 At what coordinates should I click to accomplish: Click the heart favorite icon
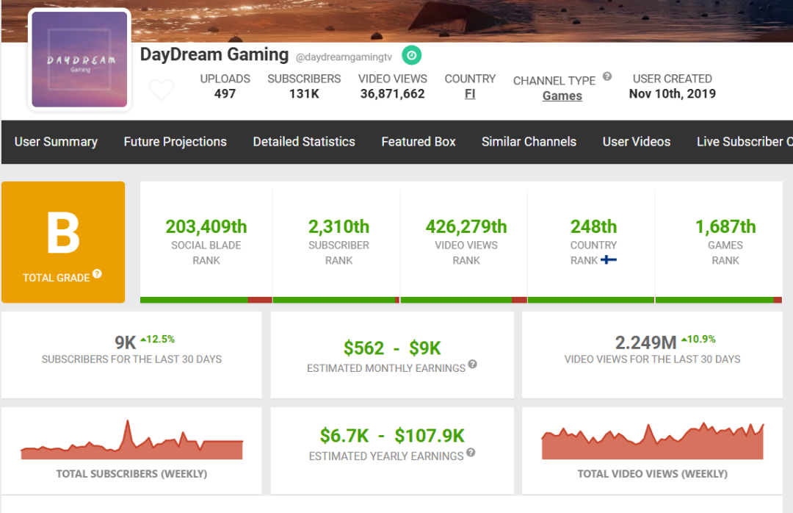tap(162, 90)
